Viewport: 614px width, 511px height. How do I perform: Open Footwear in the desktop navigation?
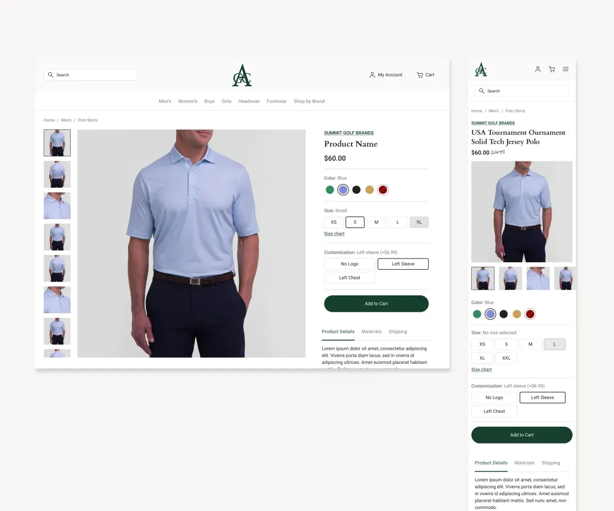pyautogui.click(x=277, y=101)
